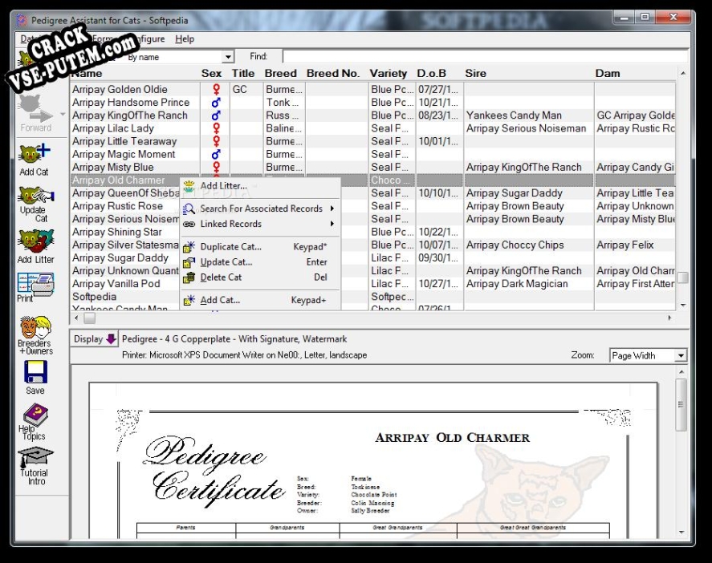
Task: Expand Search For Associated Records submenu
Action: coord(260,209)
